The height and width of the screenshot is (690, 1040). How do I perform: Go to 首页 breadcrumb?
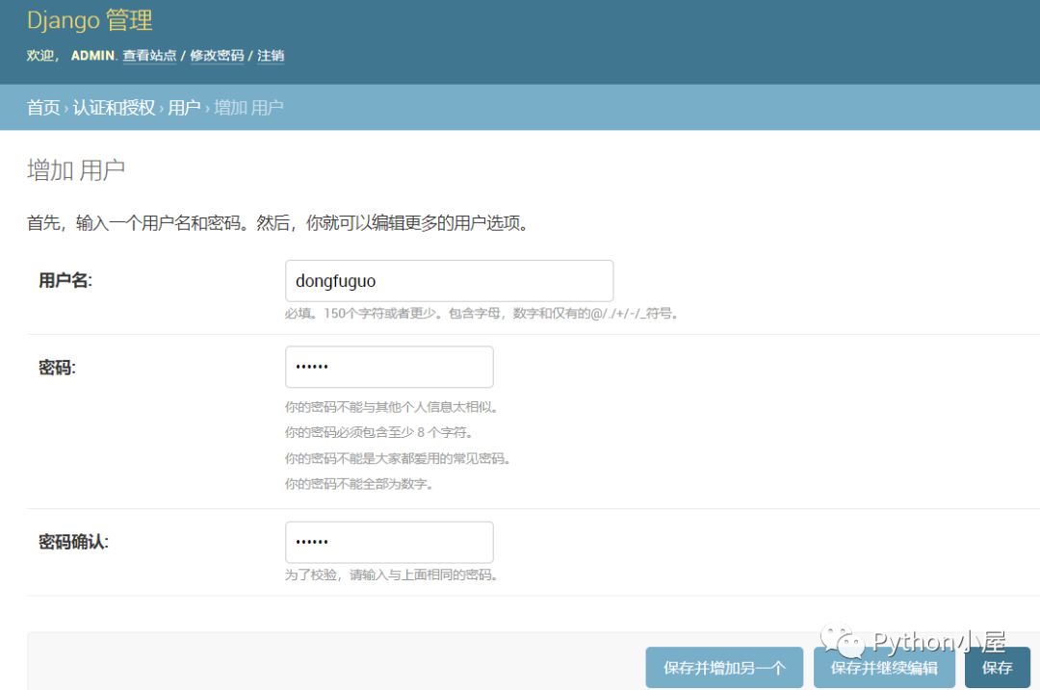[43, 108]
